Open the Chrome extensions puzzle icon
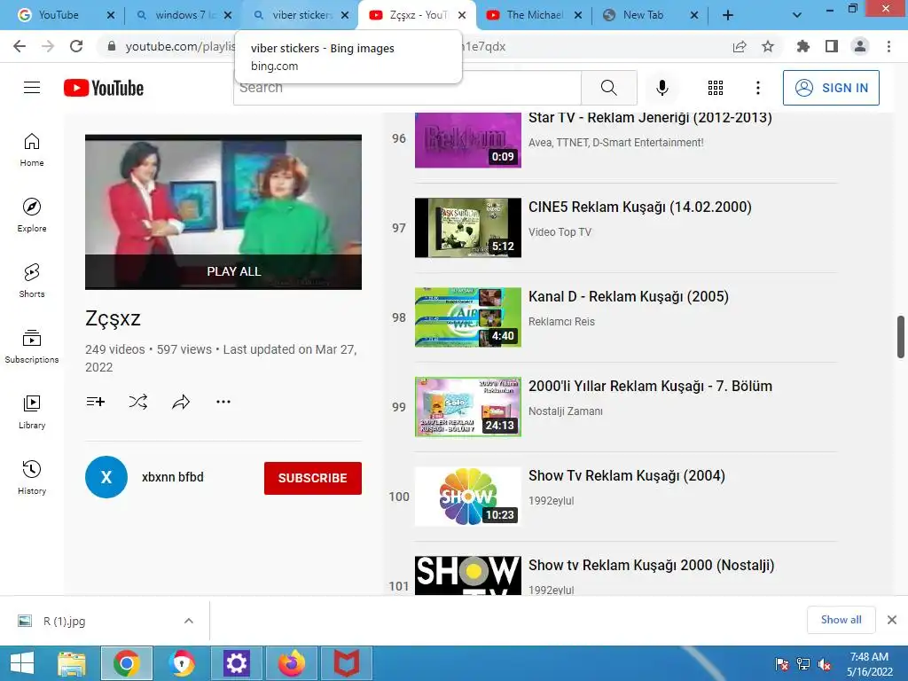Screen dimensions: 908x681 tap(802, 46)
